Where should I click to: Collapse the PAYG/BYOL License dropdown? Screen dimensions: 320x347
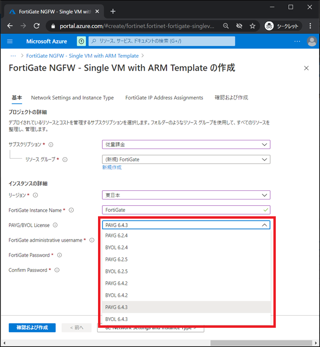[x=186, y=225]
